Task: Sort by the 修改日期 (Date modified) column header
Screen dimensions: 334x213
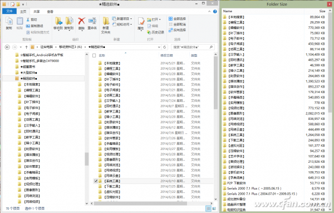Action: click(x=166, y=56)
